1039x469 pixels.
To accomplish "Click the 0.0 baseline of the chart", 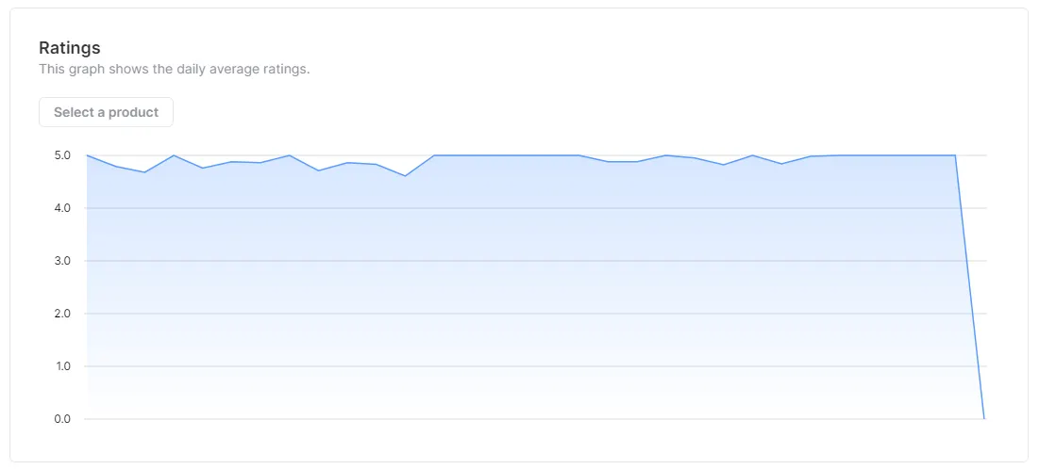I will (535, 419).
